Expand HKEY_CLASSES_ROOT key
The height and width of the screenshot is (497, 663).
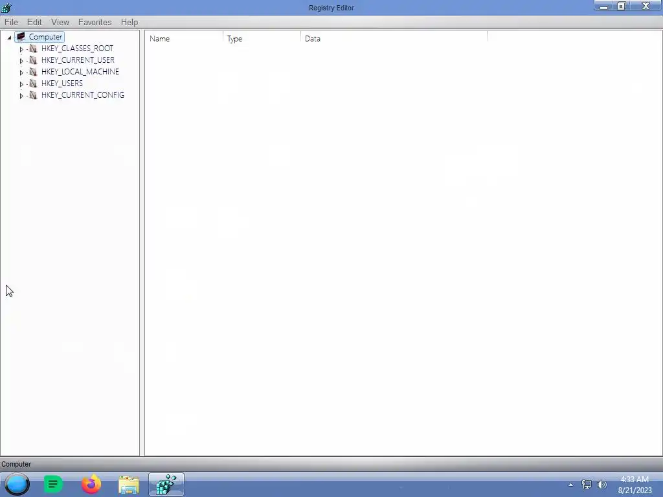(x=21, y=49)
